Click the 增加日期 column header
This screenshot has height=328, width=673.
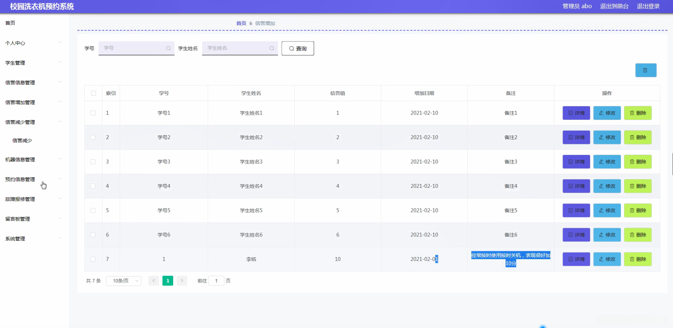424,93
